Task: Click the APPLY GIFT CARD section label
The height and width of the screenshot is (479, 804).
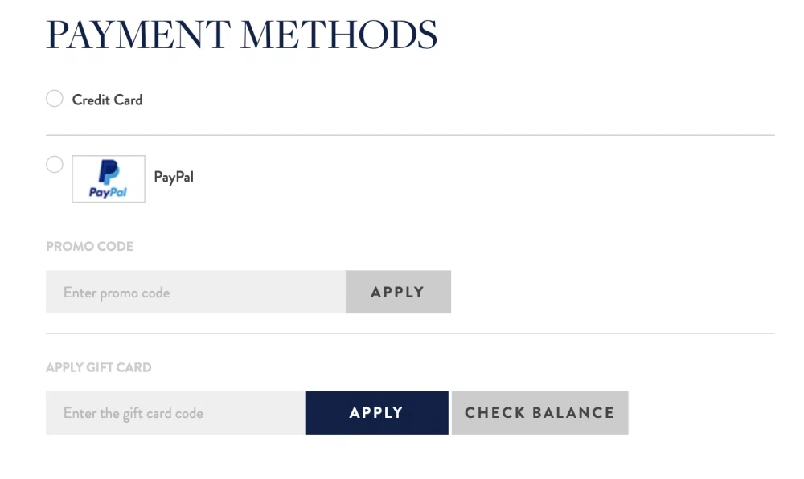Action: pos(98,367)
